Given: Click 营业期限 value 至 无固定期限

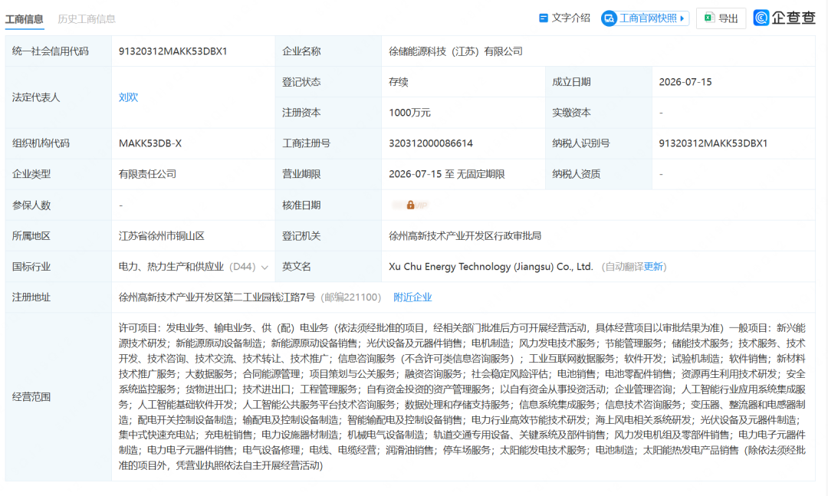Looking at the screenshot, I should (x=447, y=174).
